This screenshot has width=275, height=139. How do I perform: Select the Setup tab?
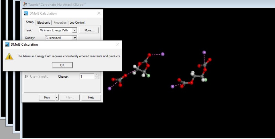click(x=30, y=22)
